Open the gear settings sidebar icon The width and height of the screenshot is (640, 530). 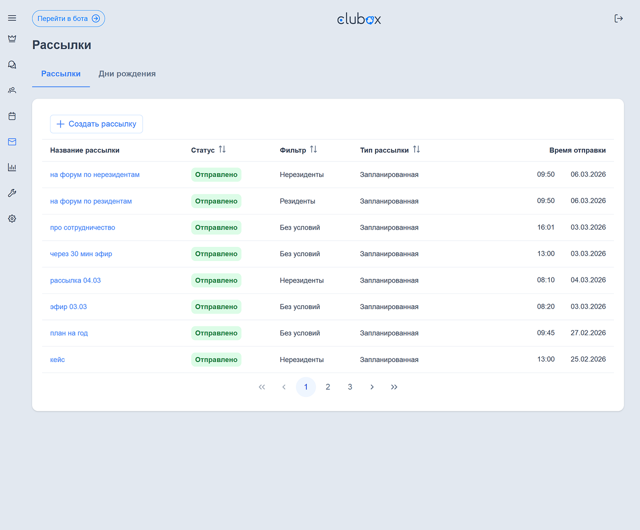click(12, 218)
